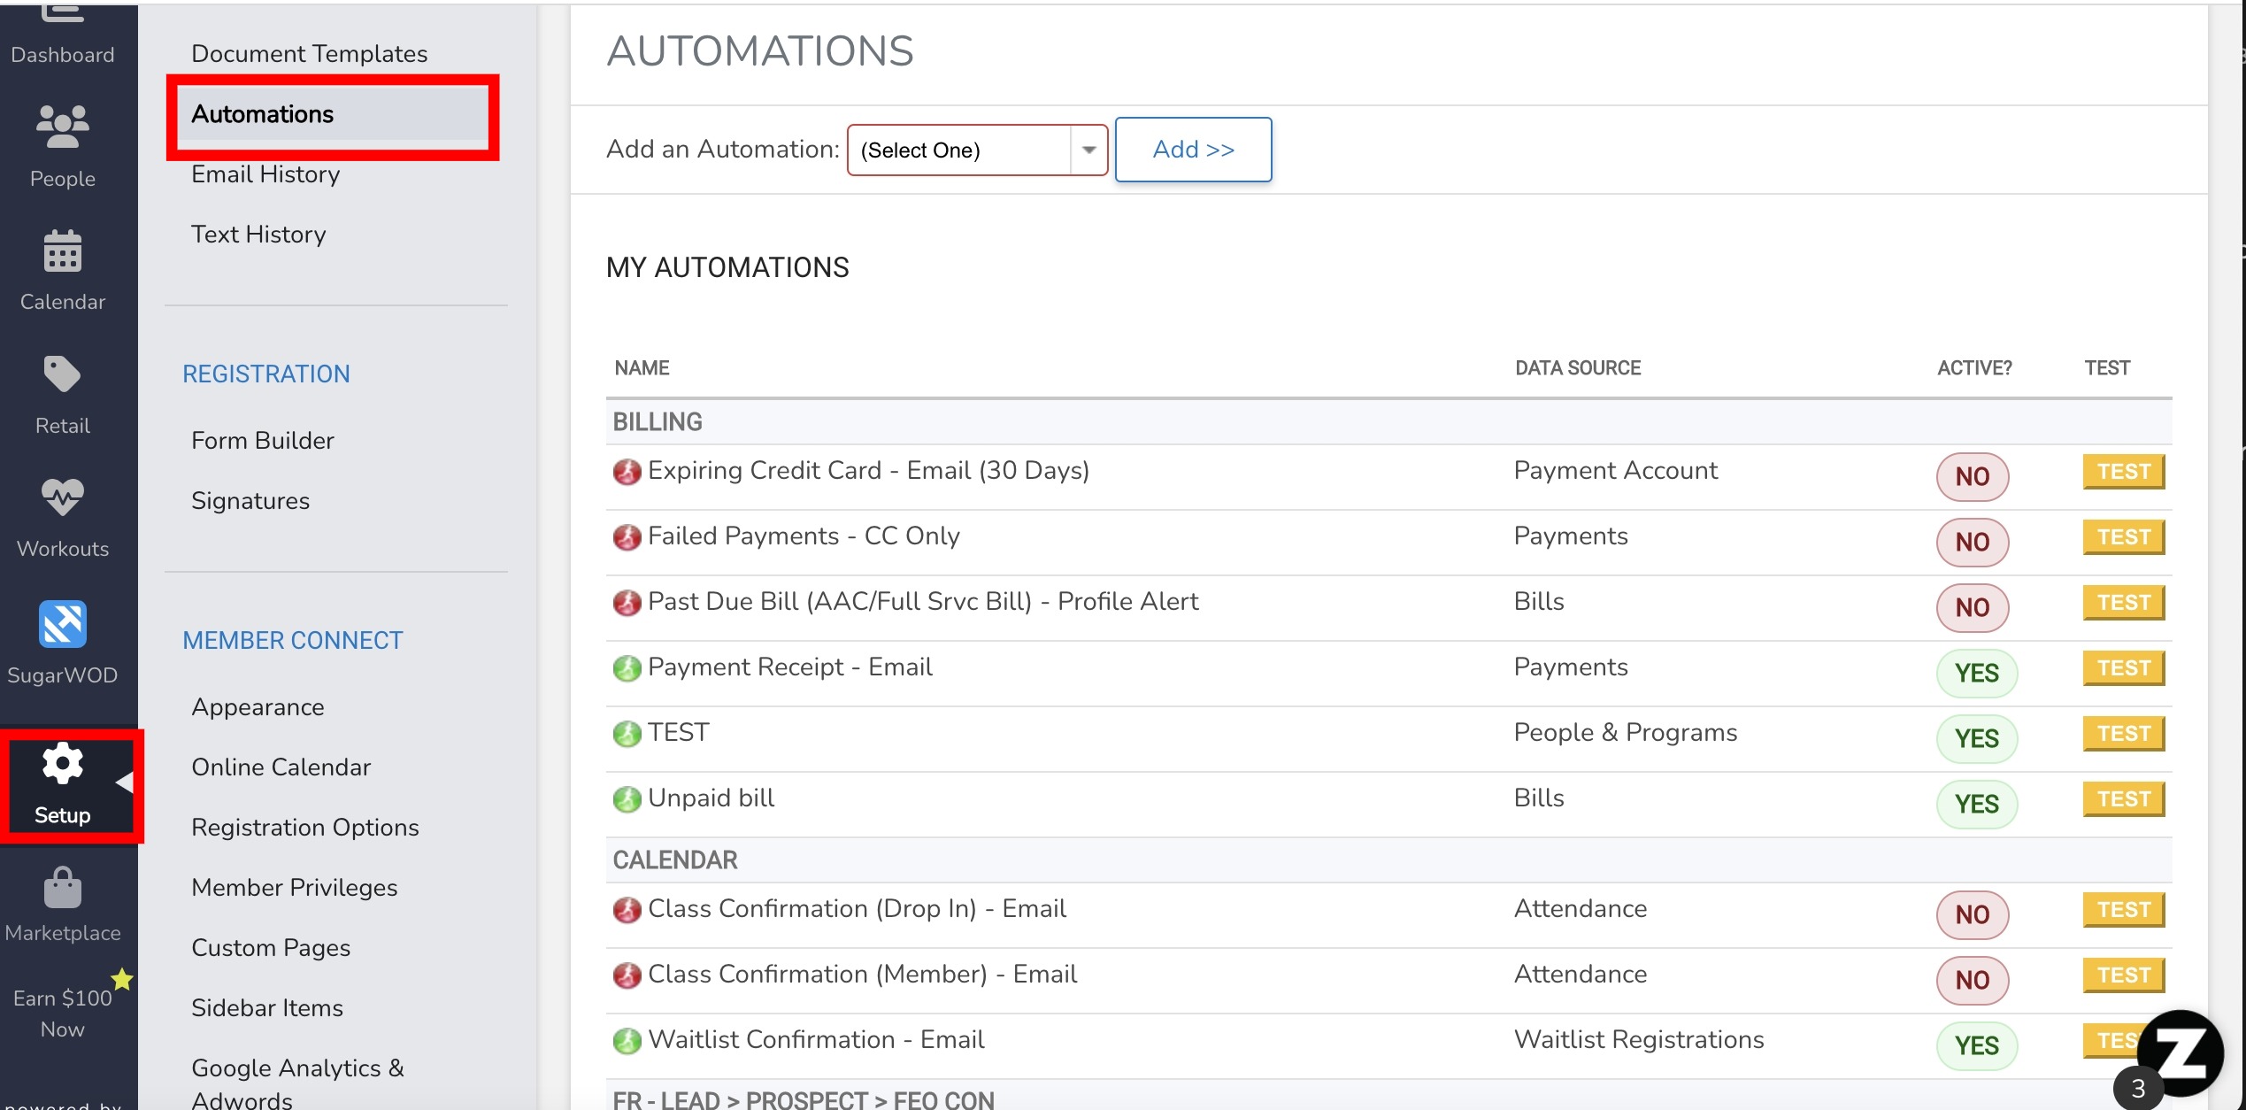Click TEST button for Unpaid bill
Image resolution: width=2246 pixels, height=1110 pixels.
2124,799
